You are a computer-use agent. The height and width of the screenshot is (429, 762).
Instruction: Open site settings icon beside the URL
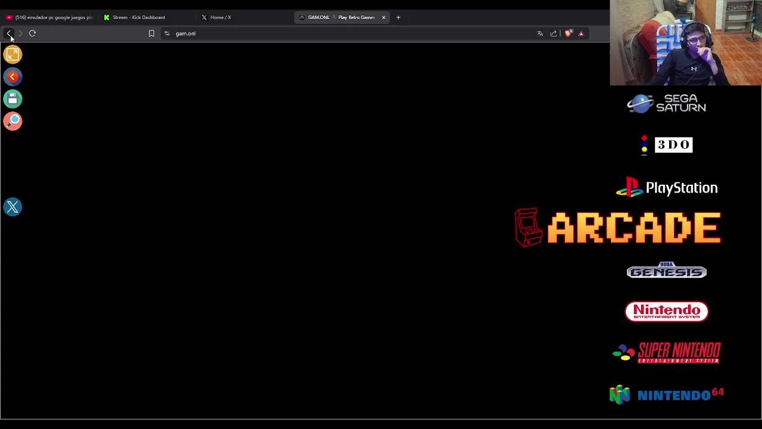click(167, 33)
